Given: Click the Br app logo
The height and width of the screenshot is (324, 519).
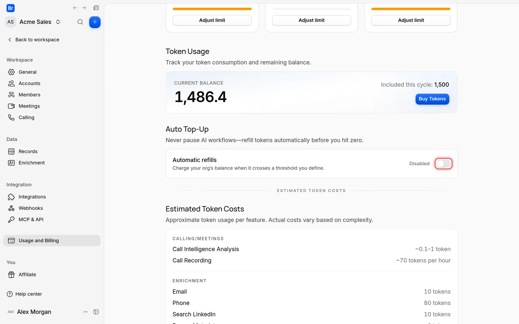Looking at the screenshot, I should [x=10, y=8].
